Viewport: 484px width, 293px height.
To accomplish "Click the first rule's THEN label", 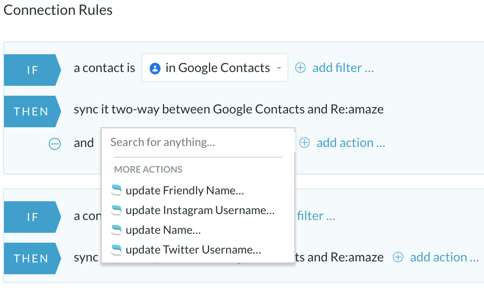I will 32,111.
